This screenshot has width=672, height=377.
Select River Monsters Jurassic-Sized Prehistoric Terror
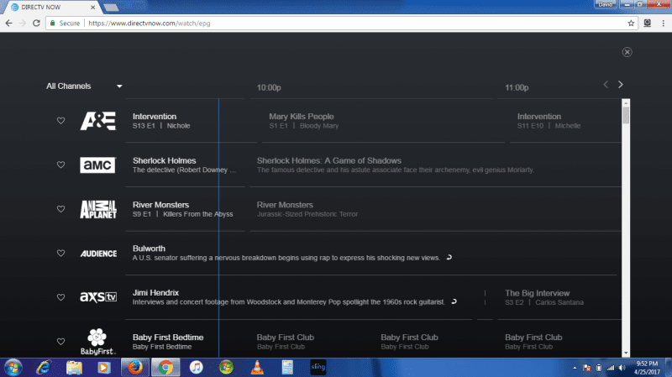[307, 209]
